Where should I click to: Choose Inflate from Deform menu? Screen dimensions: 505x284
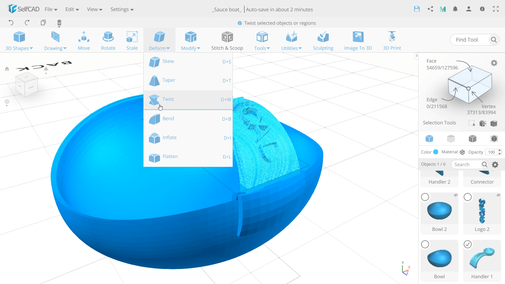(x=188, y=138)
